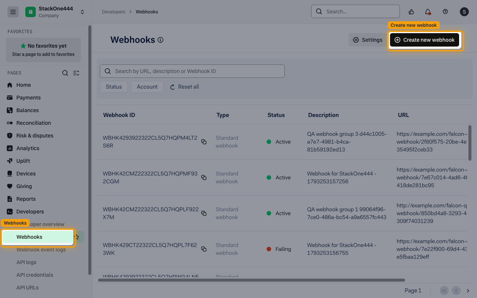Open the Account filter
The width and height of the screenshot is (477, 298).
point(147,87)
